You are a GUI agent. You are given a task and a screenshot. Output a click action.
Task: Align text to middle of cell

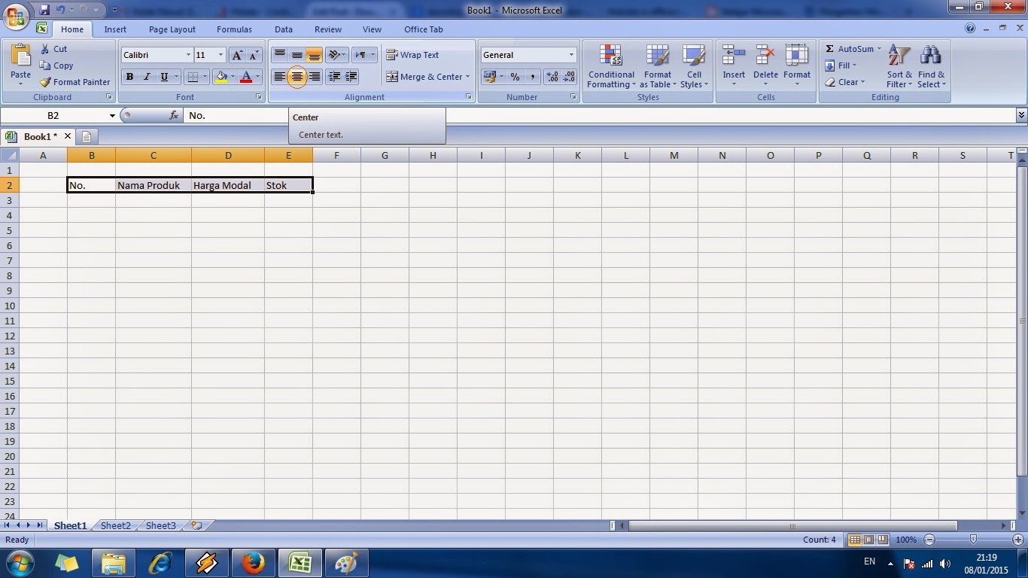(297, 55)
